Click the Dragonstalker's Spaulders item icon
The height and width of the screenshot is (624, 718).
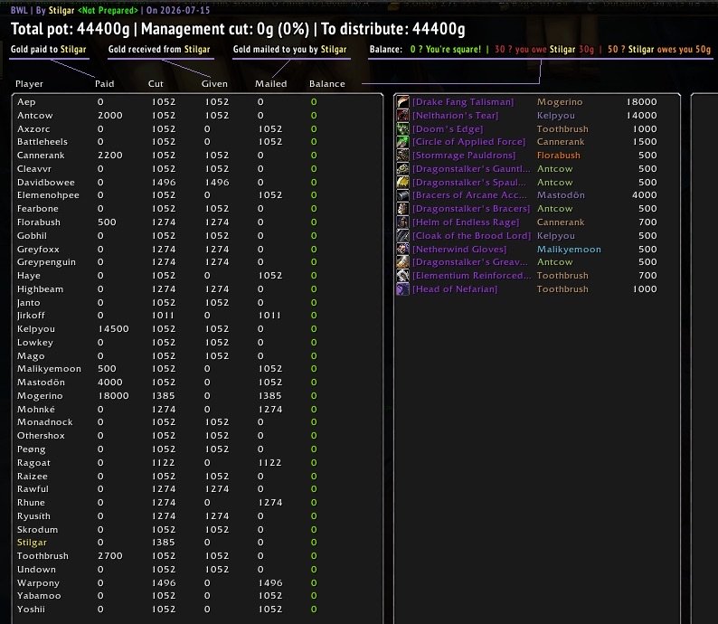[403, 182]
